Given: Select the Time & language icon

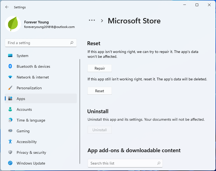Looking at the screenshot, I should point(10,120).
